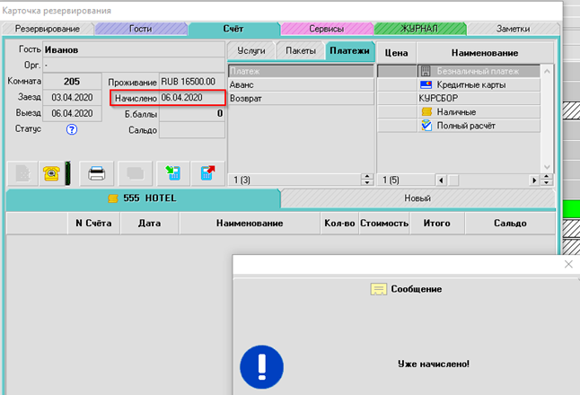
Task: Click the calculator icon with green arrow
Action: [169, 172]
